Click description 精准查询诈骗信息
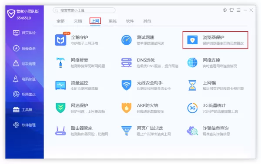The image size is (261, 164). tap(216, 134)
